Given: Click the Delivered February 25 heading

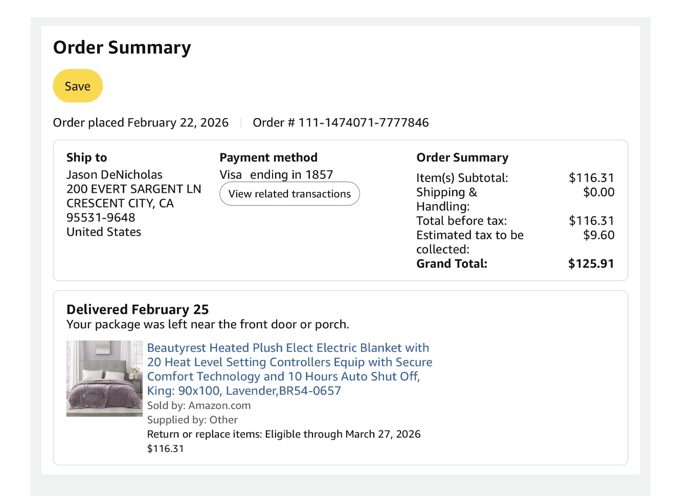Looking at the screenshot, I should click(138, 309).
